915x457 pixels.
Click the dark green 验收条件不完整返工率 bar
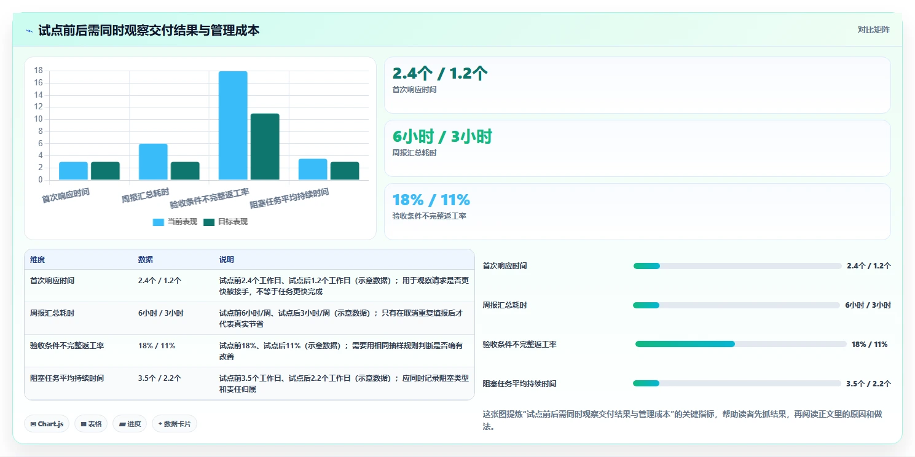coord(265,147)
